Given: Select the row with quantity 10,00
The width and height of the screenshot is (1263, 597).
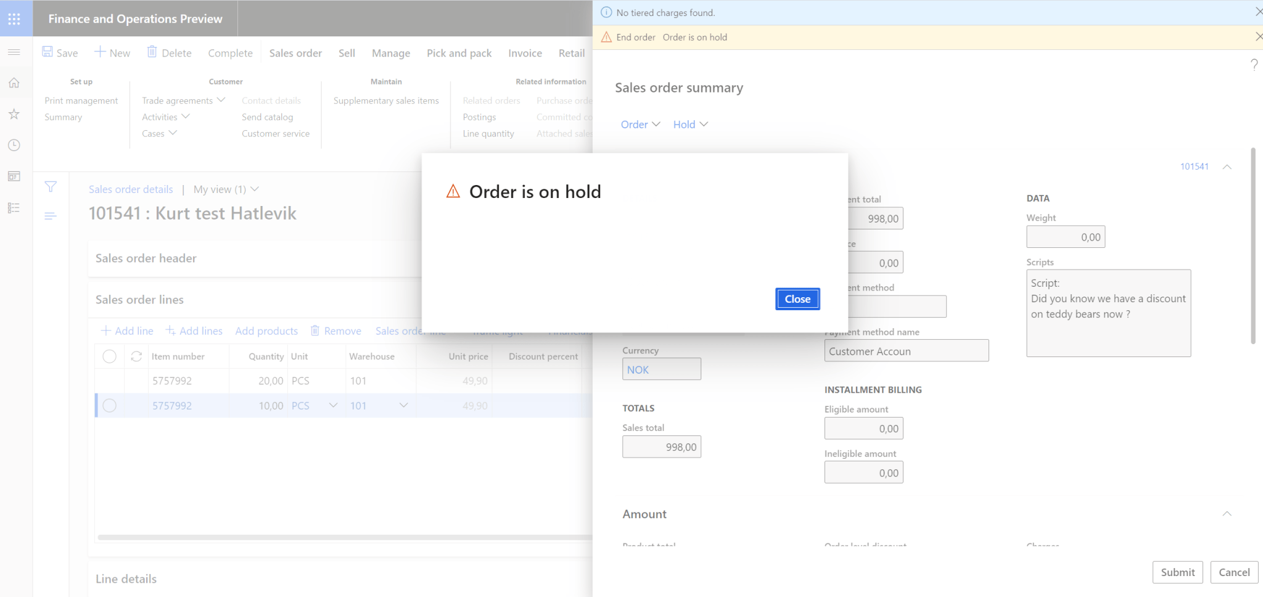Looking at the screenshot, I should pos(109,406).
